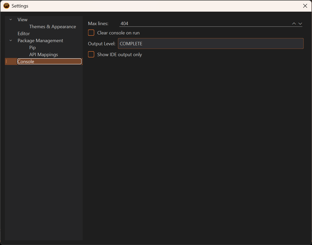Image resolution: width=312 pixels, height=245 pixels.
Task: Go to the Editor settings page
Action: pos(24,34)
